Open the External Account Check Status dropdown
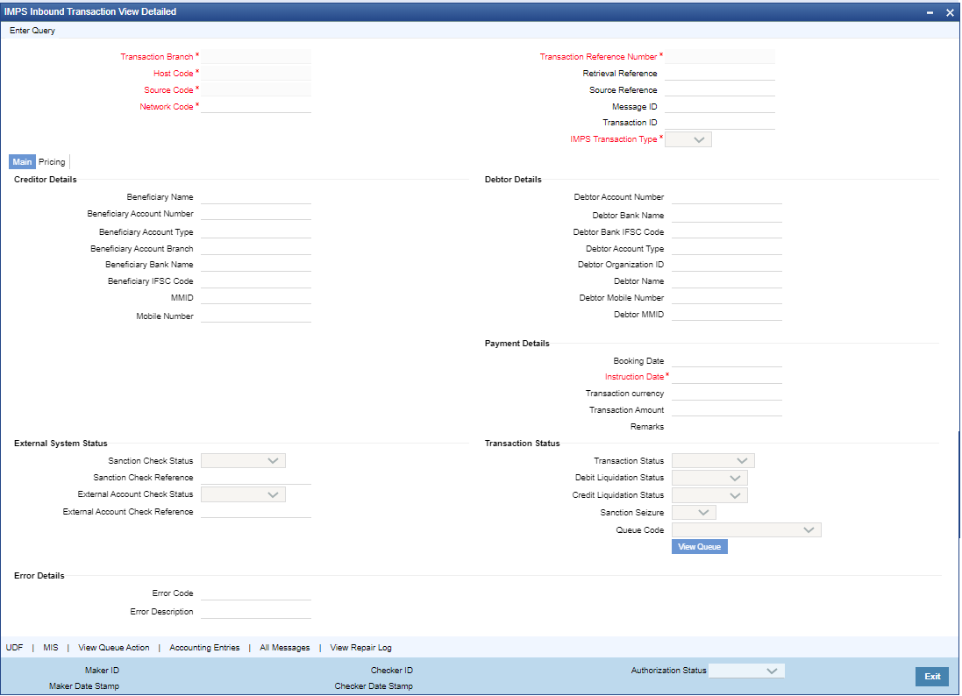This screenshot has width=962, height=696. pos(243,494)
